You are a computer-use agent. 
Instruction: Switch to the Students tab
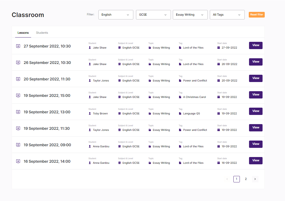(42, 33)
